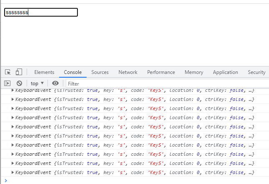Show the console sidebar panel
269x184 pixels.
pyautogui.click(x=7, y=83)
